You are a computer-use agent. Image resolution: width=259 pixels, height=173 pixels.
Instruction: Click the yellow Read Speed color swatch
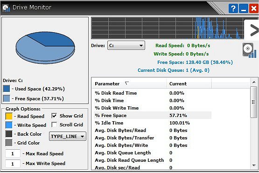9,116
